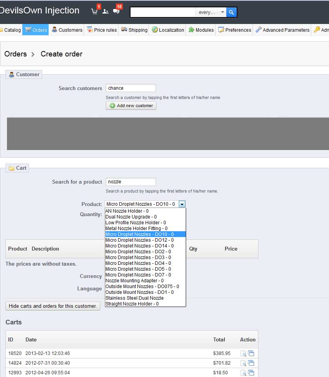Click the Search for a product field
Screen dimensions: 329x377
click(131, 182)
